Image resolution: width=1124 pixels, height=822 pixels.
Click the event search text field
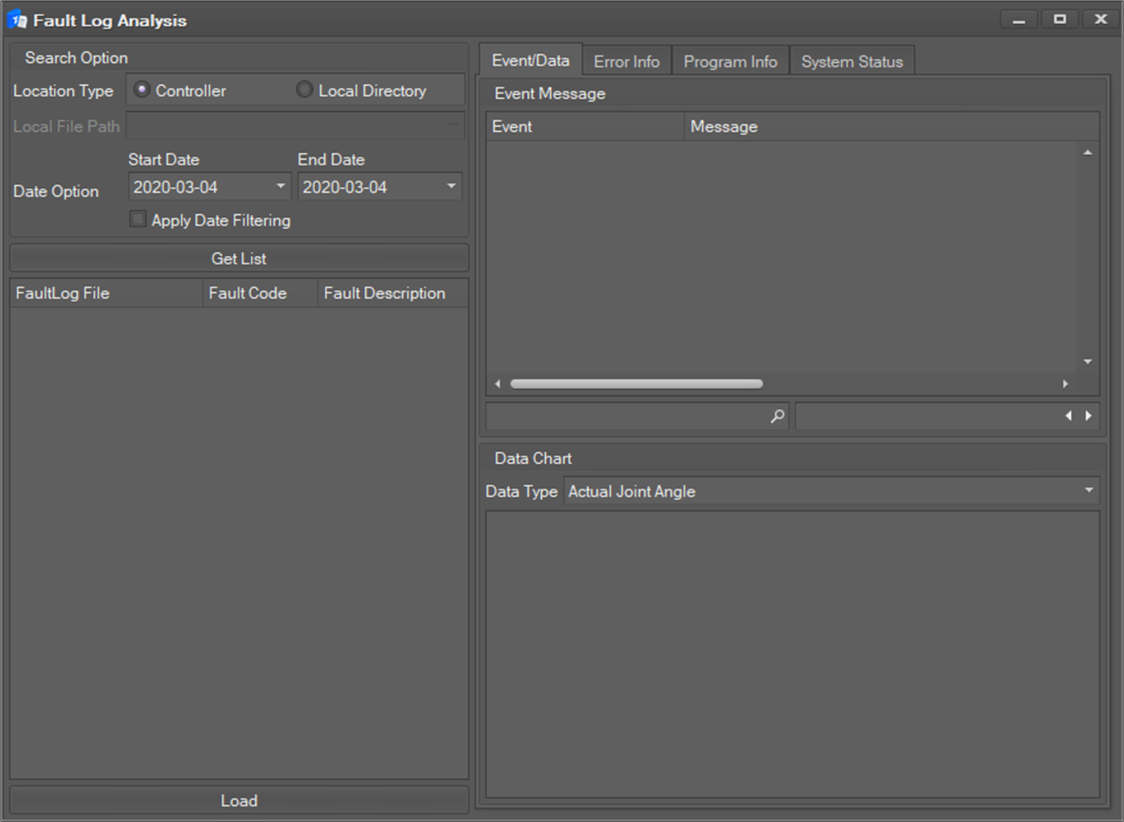pos(625,416)
